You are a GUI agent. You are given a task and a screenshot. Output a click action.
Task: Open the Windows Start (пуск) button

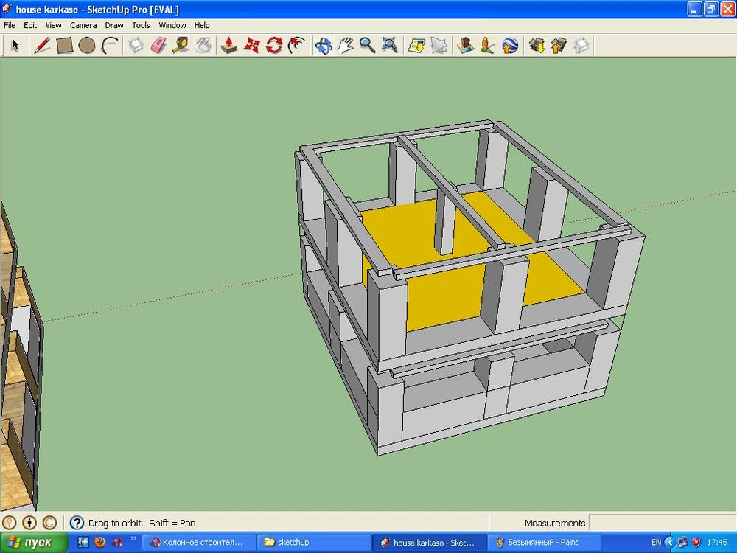click(34, 543)
